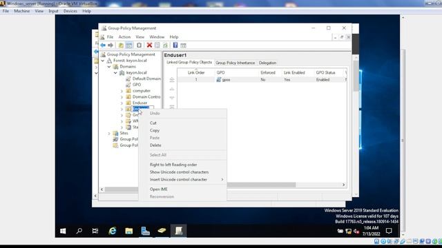Select the Enduser OU in tree
Image resolution: width=442 pixels, height=248 pixels.
pyautogui.click(x=140, y=103)
